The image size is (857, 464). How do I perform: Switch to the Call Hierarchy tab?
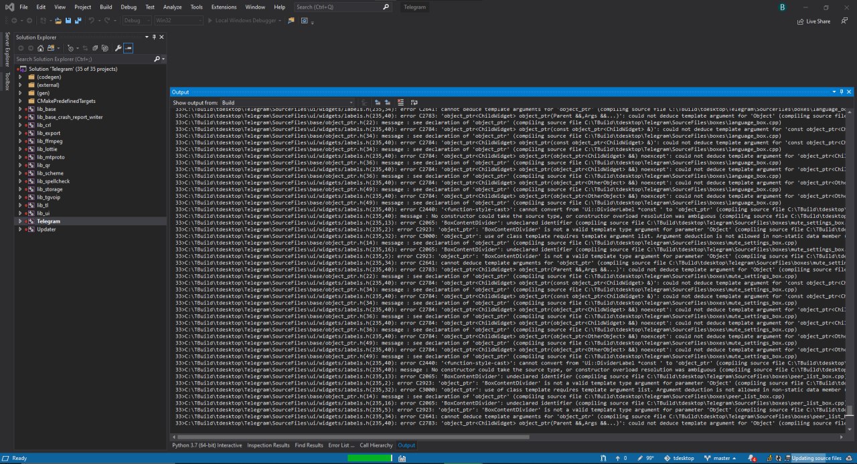[376, 445]
